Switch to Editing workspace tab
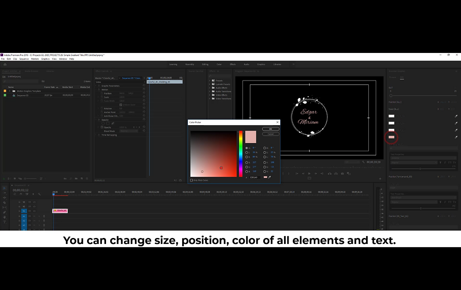The image size is (461, 290). click(x=205, y=64)
